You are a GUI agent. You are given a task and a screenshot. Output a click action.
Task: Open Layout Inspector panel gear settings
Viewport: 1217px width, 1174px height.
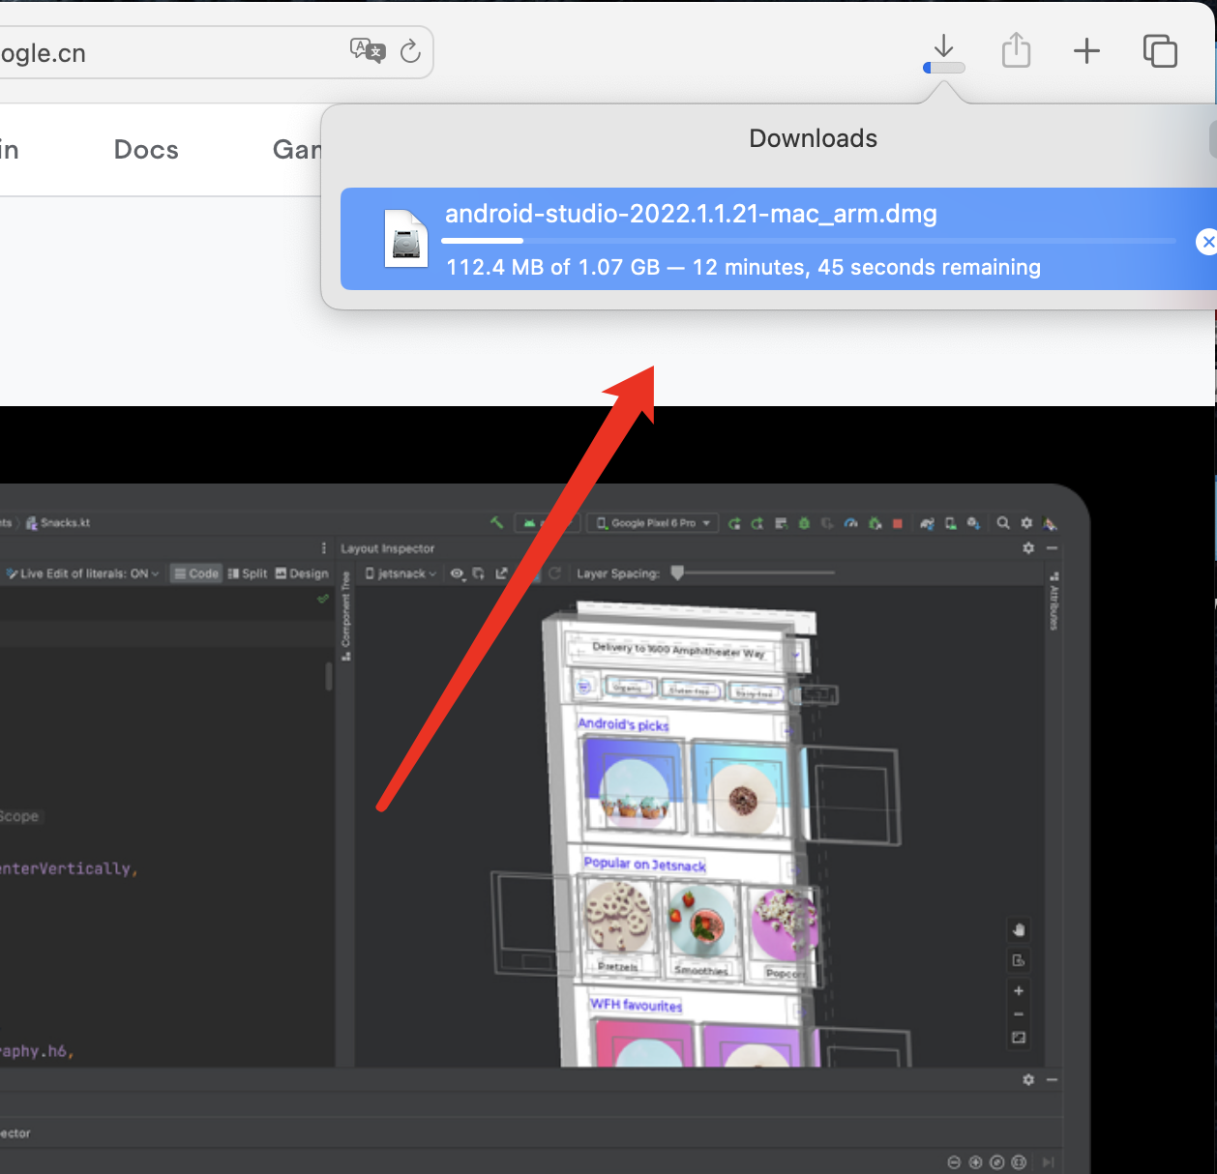(1028, 548)
